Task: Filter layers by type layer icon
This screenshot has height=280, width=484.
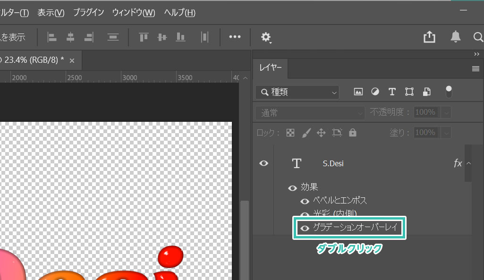Action: pos(391,92)
